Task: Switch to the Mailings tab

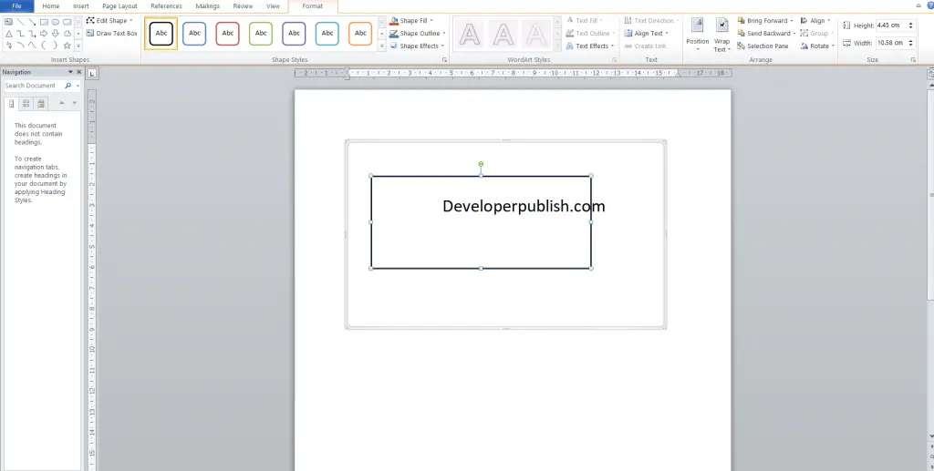Action: coord(207,6)
